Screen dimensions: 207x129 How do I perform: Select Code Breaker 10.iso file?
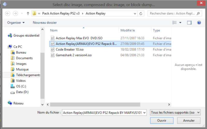coord(70,49)
